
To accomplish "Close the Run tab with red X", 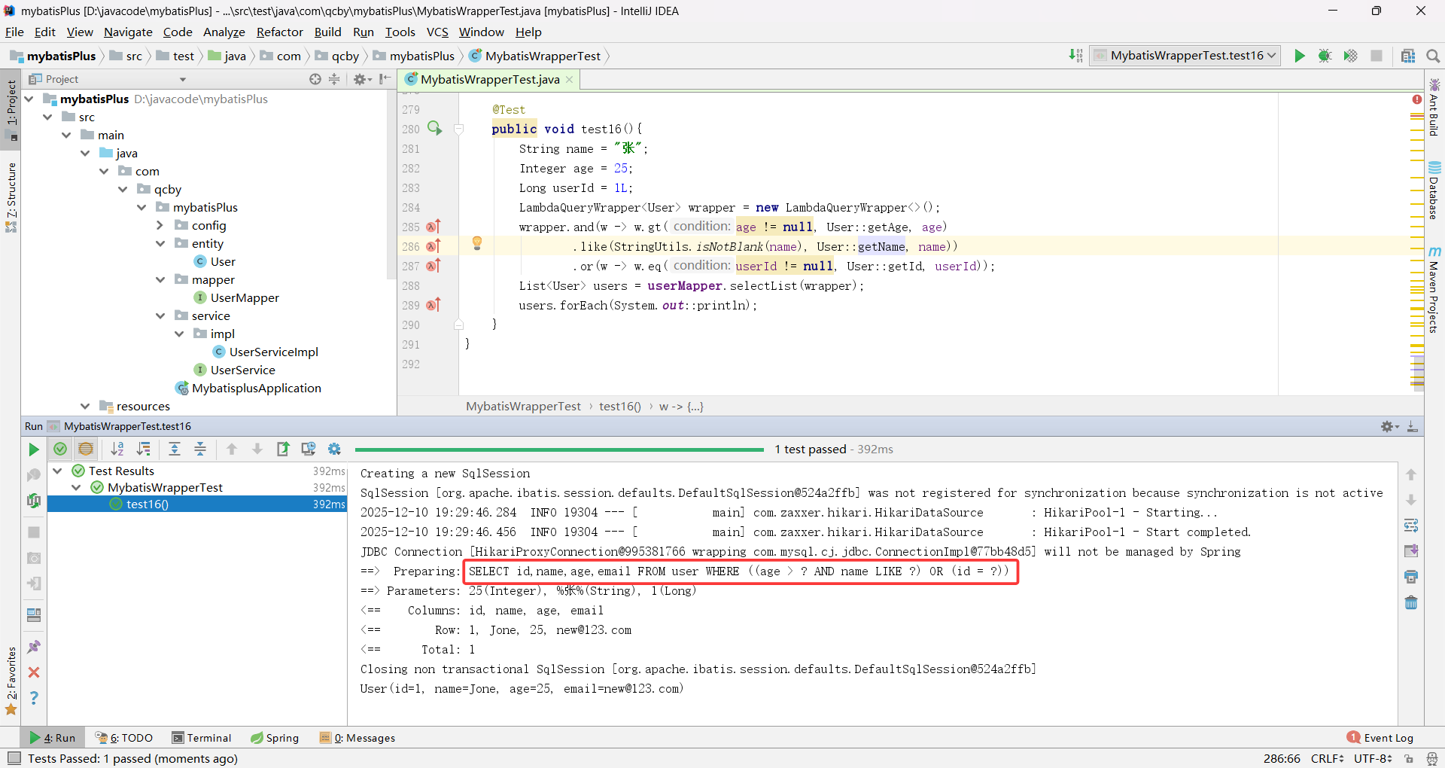I will coord(34,672).
